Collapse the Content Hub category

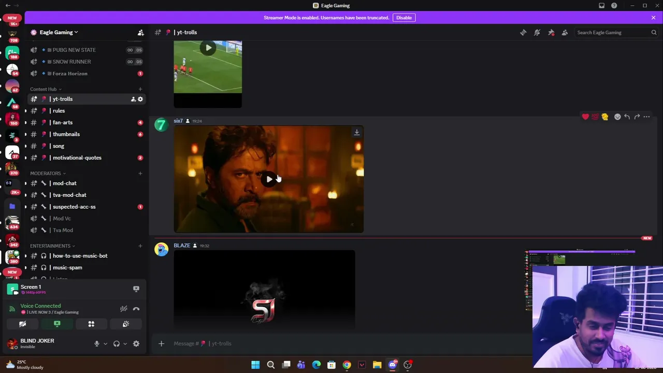(46, 89)
